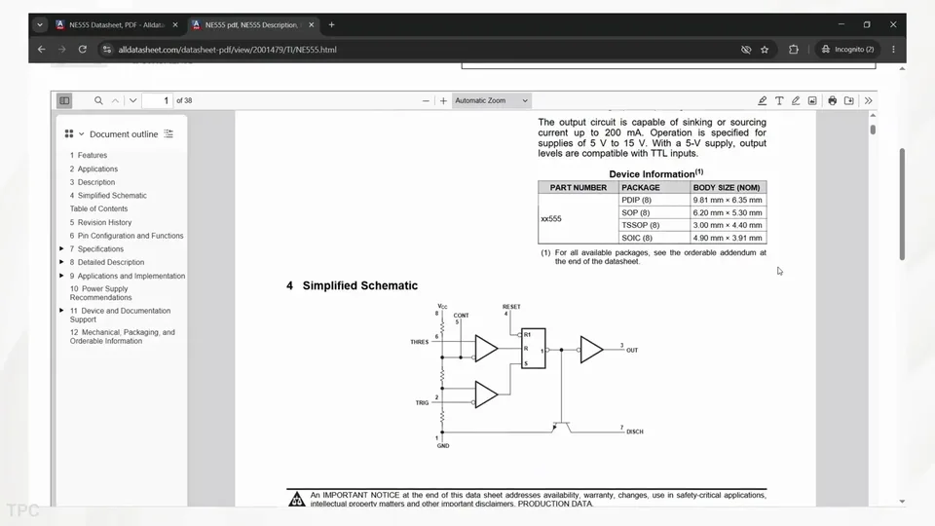
Task: Open 10 Power Supply Recommendations entry
Action: coord(100,293)
